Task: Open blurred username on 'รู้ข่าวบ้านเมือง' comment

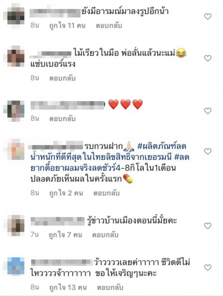Action: point(57,221)
